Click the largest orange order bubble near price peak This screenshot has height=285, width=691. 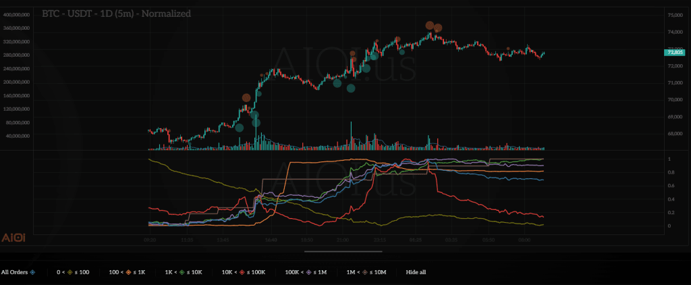(430, 26)
